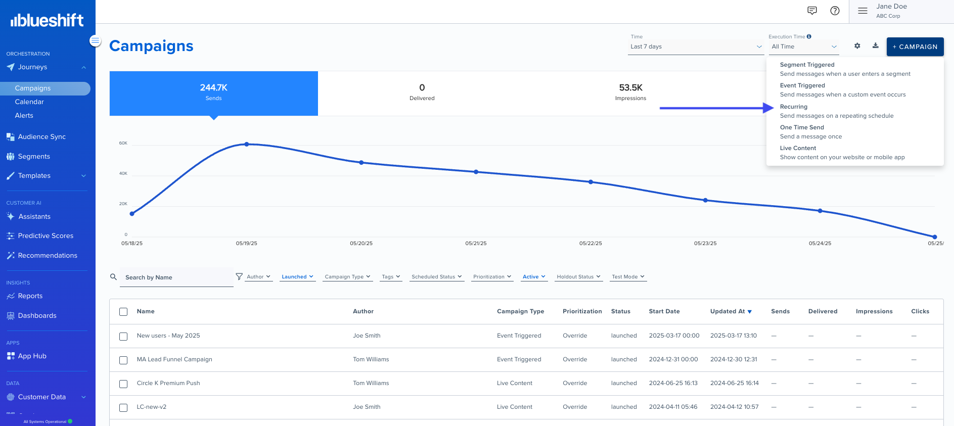Sort by the Start Date column header
This screenshot has height=426, width=954.
664,311
